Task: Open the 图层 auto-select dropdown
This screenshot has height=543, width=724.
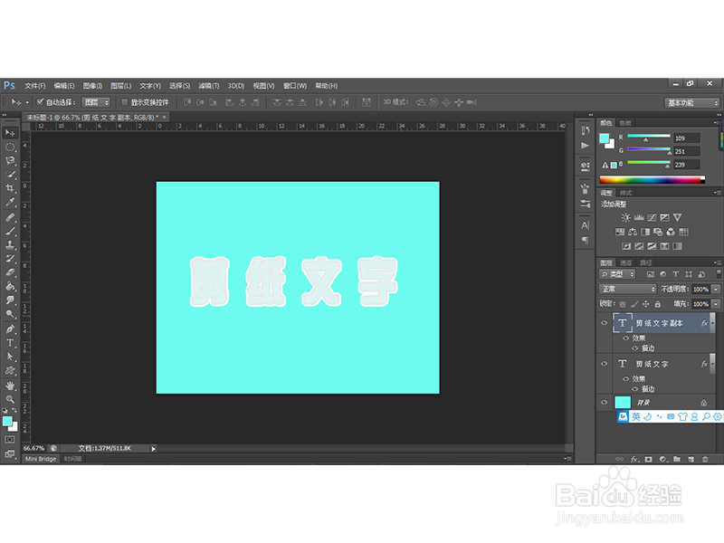Action: (96, 102)
